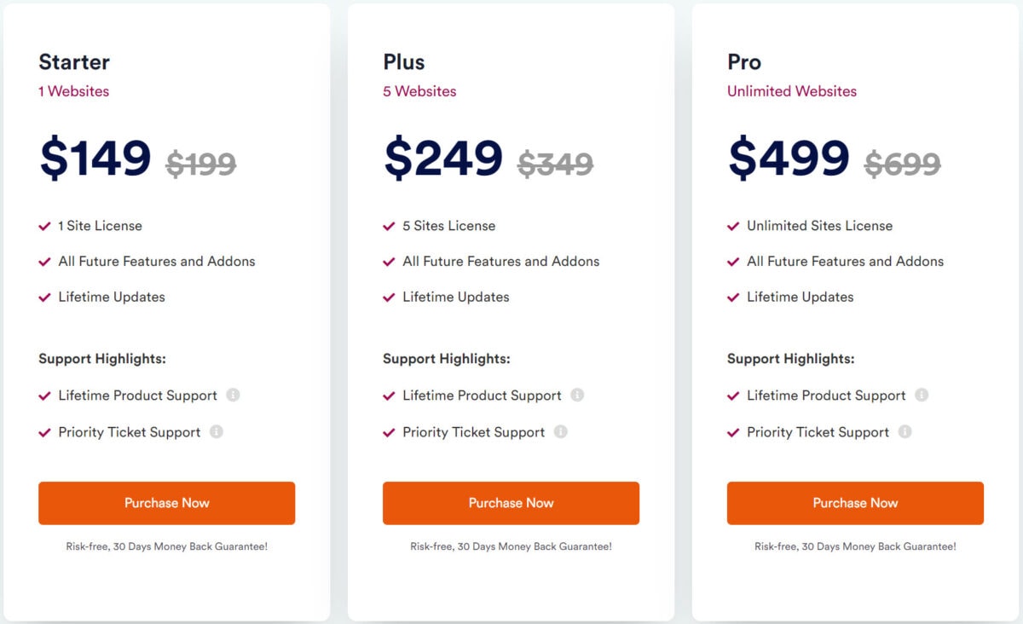Purchase the Pro plan now
This screenshot has height=624, width=1023.
[x=855, y=503]
